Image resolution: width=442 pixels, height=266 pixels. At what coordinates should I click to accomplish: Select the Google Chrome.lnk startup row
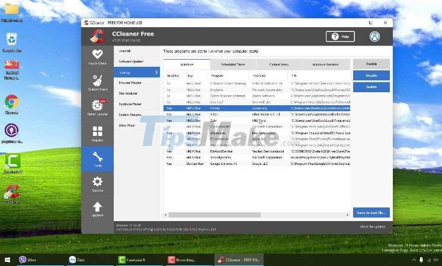[x=257, y=164]
